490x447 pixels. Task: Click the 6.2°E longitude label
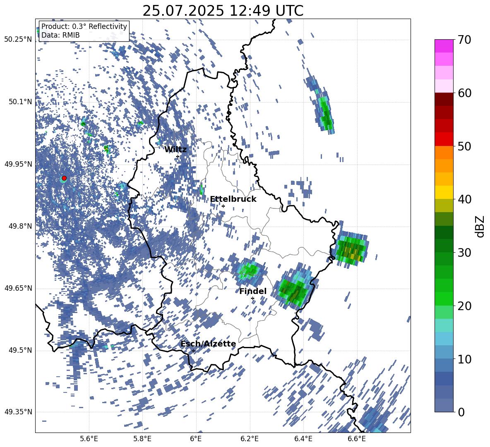pos(250,439)
